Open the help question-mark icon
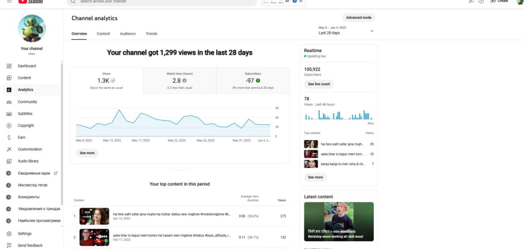 (481, 1)
